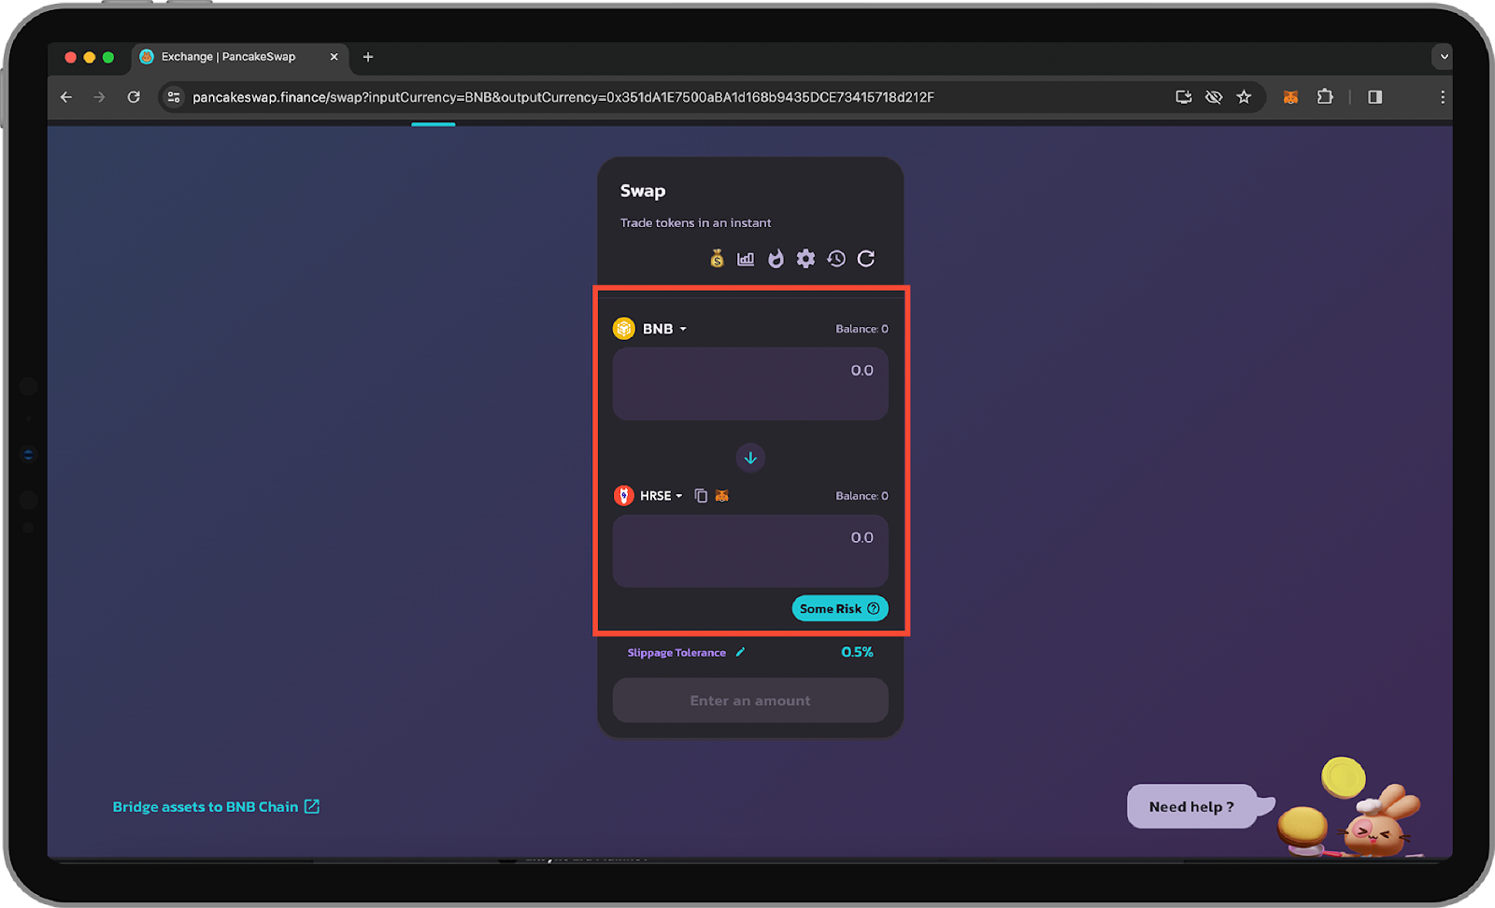Click the BNB Balance: 0 text
Image resolution: width=1495 pixels, height=908 pixels.
click(861, 329)
